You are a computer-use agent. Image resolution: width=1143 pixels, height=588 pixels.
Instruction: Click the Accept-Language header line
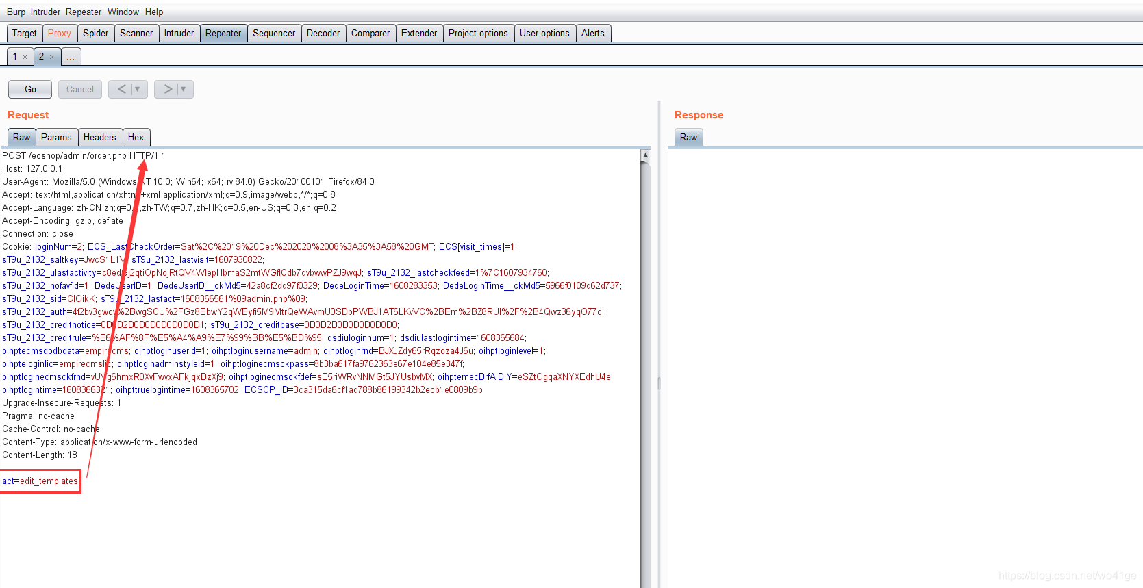169,207
